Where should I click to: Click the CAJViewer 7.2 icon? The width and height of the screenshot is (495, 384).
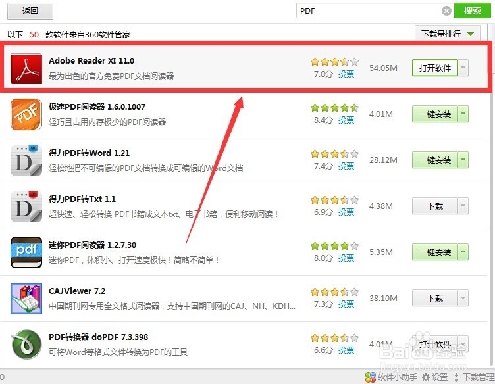(x=26, y=299)
